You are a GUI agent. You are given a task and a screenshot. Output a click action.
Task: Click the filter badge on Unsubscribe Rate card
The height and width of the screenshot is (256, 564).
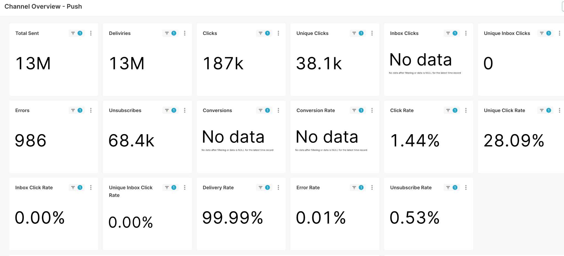pyautogui.click(x=452, y=188)
